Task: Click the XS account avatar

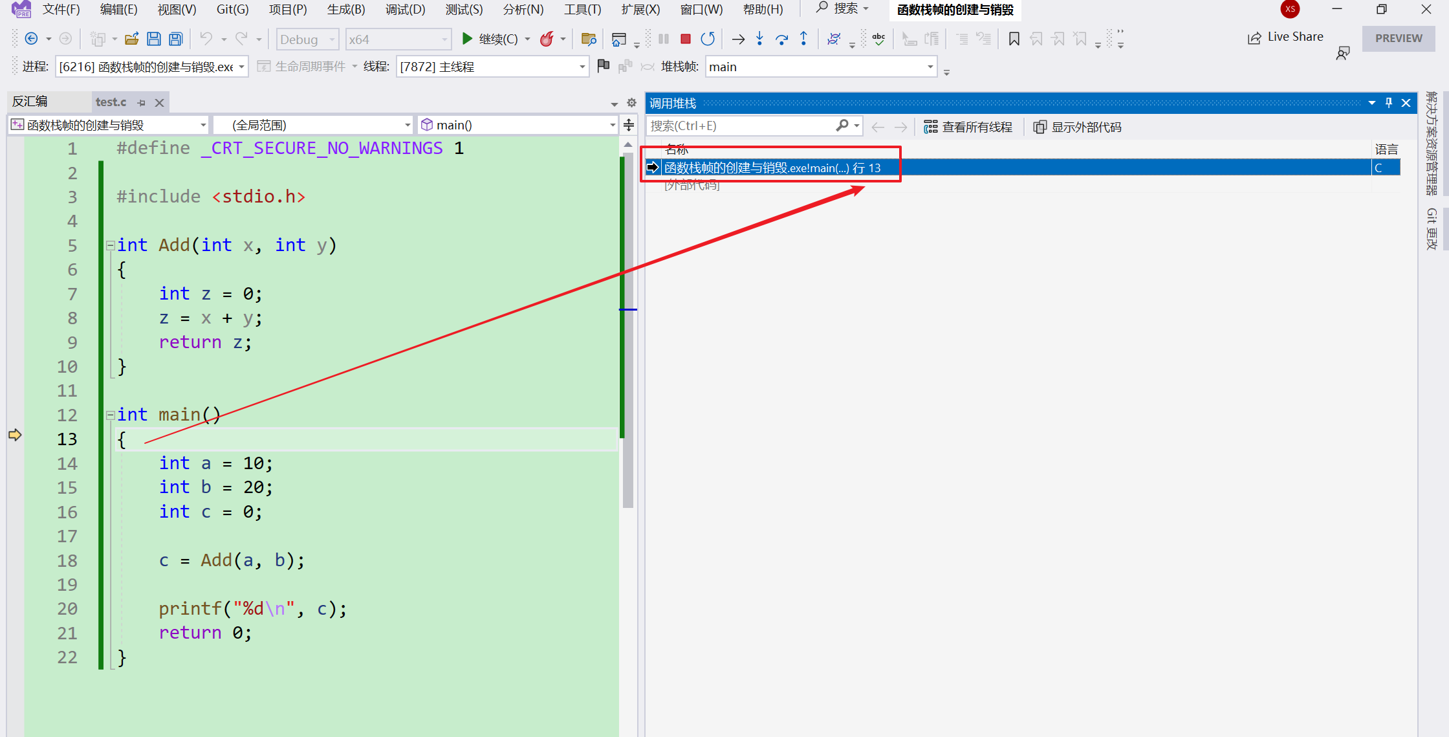Action: click(1290, 9)
